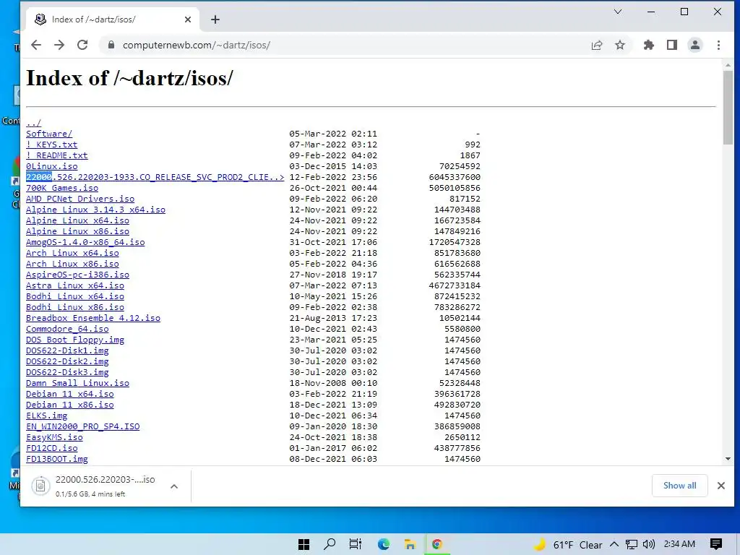Download Arch_Linux_x64.iso
The image size is (740, 555).
[x=72, y=253]
